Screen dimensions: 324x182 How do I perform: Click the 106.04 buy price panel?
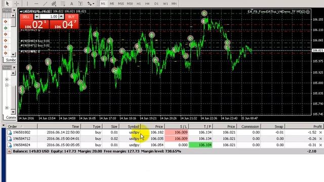pos(64,25)
